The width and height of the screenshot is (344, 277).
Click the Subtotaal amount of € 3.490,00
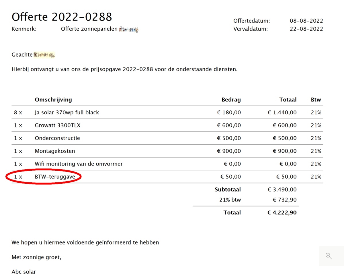pos(282,189)
